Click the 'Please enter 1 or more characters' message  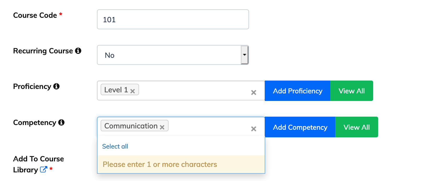pos(181,164)
